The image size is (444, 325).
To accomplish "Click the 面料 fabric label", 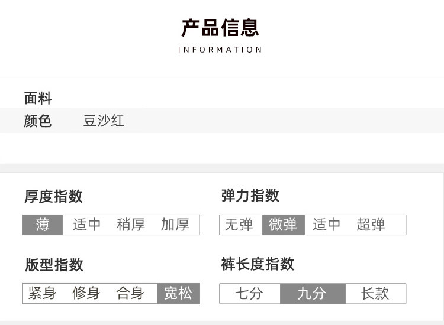I will (x=38, y=98).
